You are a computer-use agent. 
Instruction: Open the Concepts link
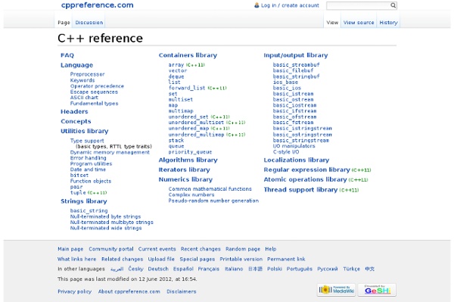click(x=76, y=121)
